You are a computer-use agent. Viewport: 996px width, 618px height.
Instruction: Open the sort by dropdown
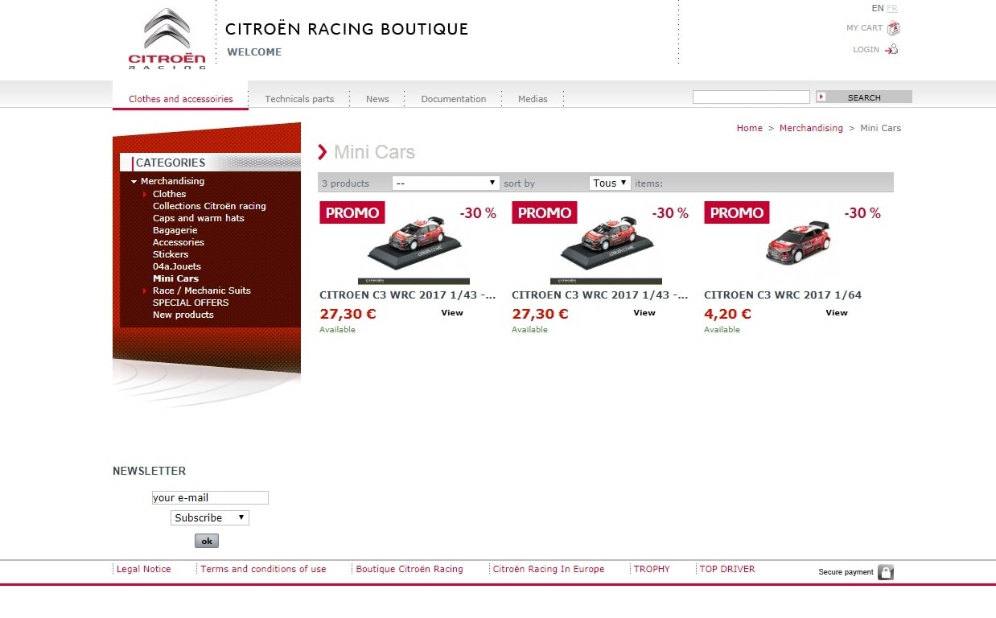pos(446,183)
